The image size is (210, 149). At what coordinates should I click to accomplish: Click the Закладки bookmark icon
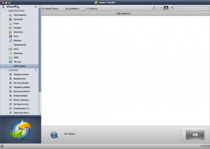[10, 19]
